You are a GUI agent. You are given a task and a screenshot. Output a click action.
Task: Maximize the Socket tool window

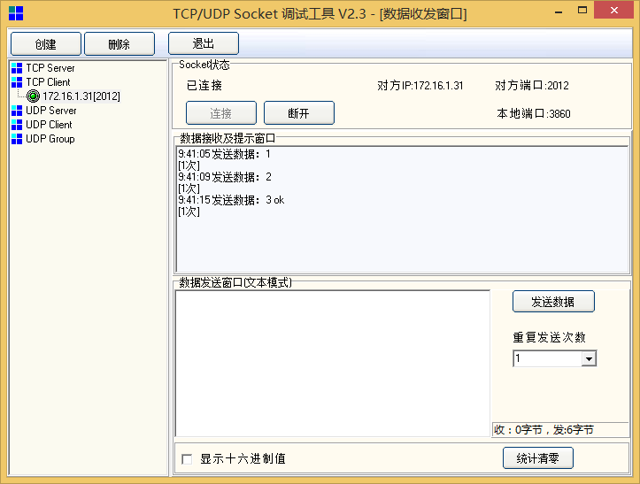point(582,11)
